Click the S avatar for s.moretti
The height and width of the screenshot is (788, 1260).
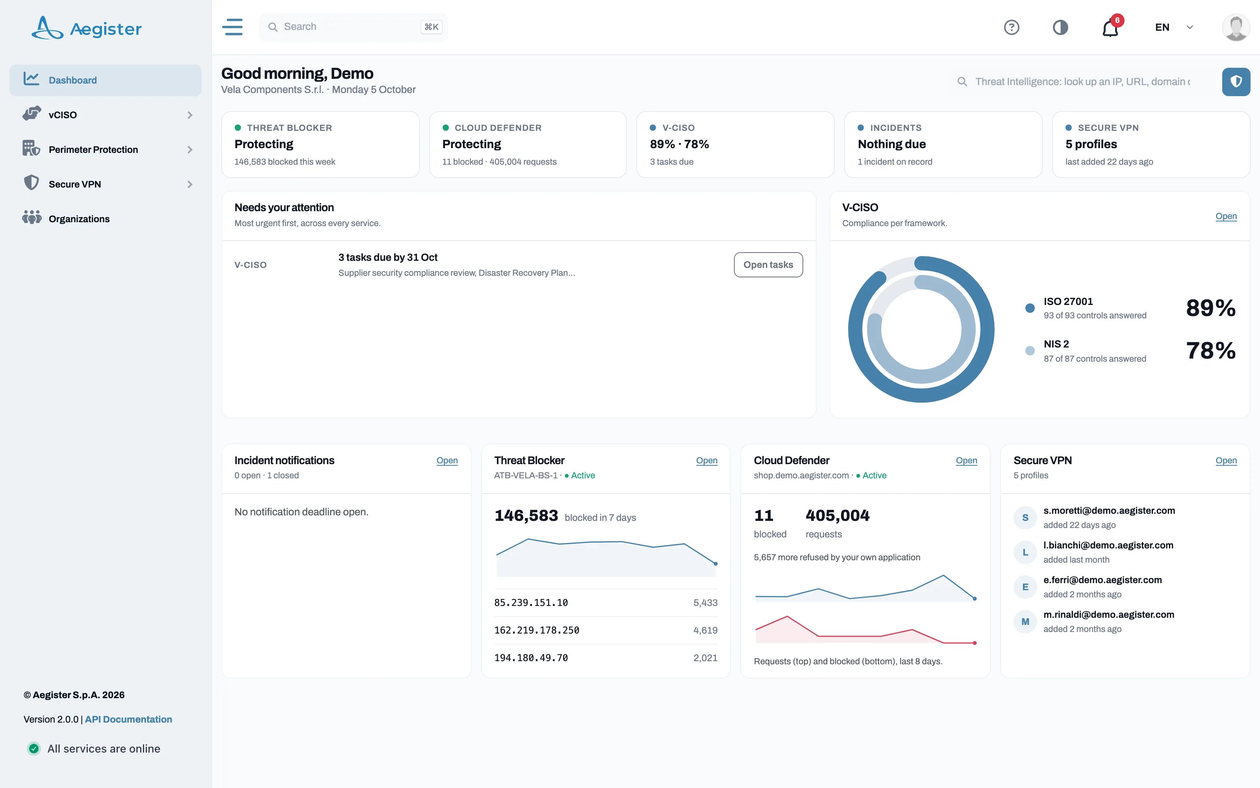[x=1025, y=517]
